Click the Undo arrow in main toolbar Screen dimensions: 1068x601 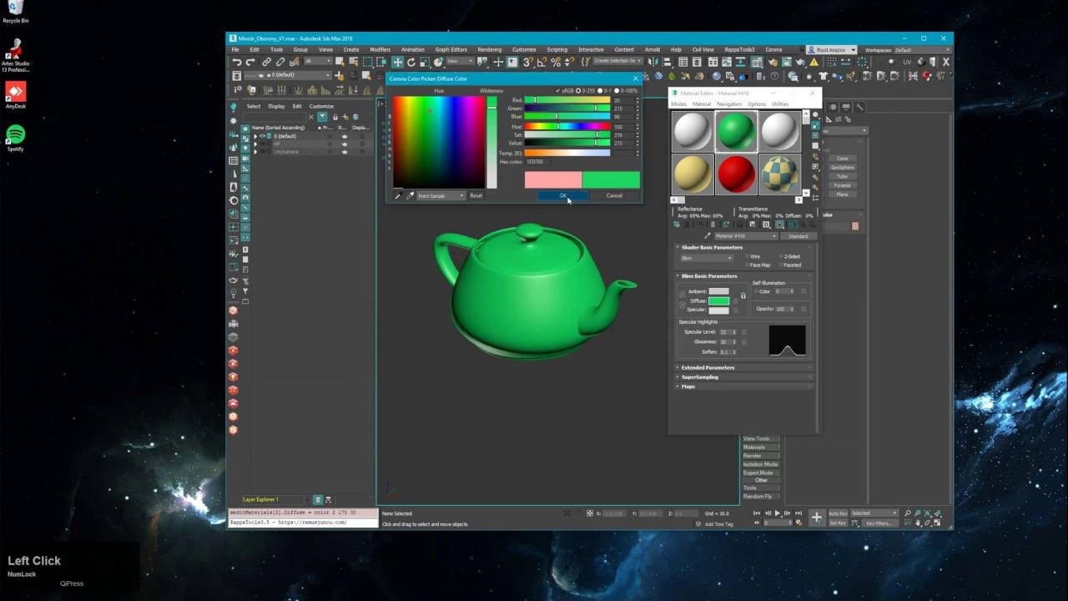237,62
